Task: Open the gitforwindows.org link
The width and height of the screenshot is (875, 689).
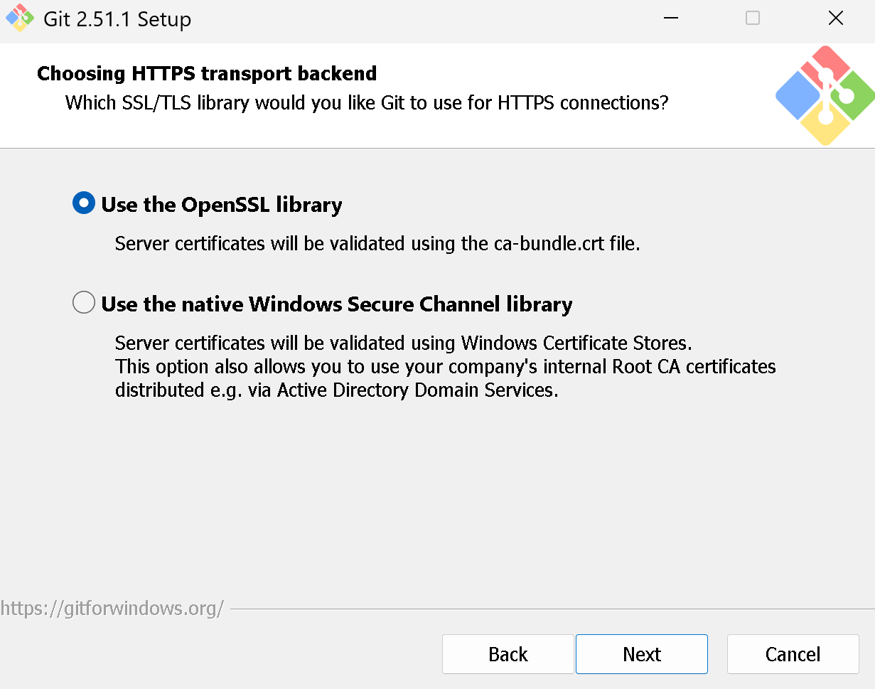Action: tap(112, 609)
